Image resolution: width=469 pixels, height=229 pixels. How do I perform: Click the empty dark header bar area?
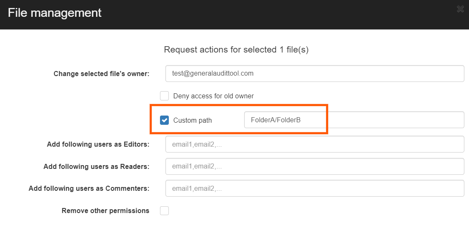click(x=274, y=15)
